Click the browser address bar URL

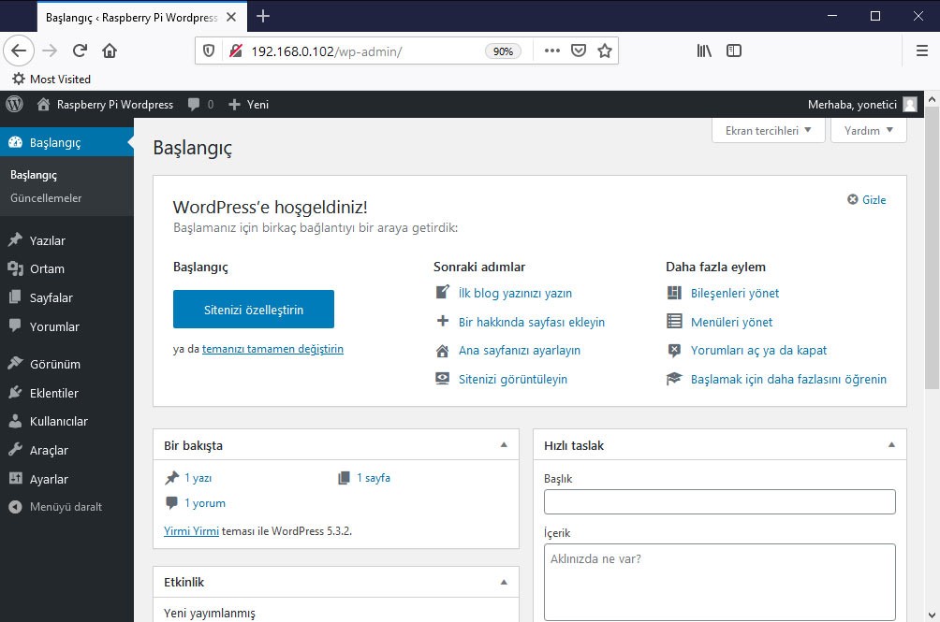(326, 51)
